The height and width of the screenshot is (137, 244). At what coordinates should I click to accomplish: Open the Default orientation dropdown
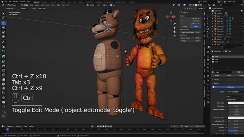tap(24, 9)
